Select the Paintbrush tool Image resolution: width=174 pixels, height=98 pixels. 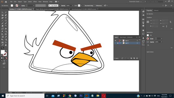pos(2,23)
